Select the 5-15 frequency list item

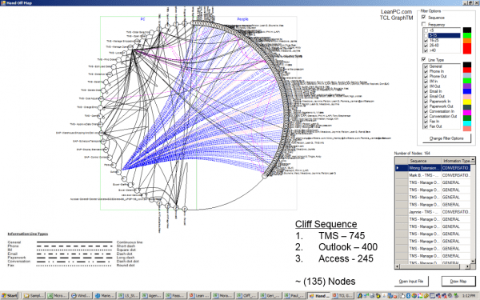(444, 35)
